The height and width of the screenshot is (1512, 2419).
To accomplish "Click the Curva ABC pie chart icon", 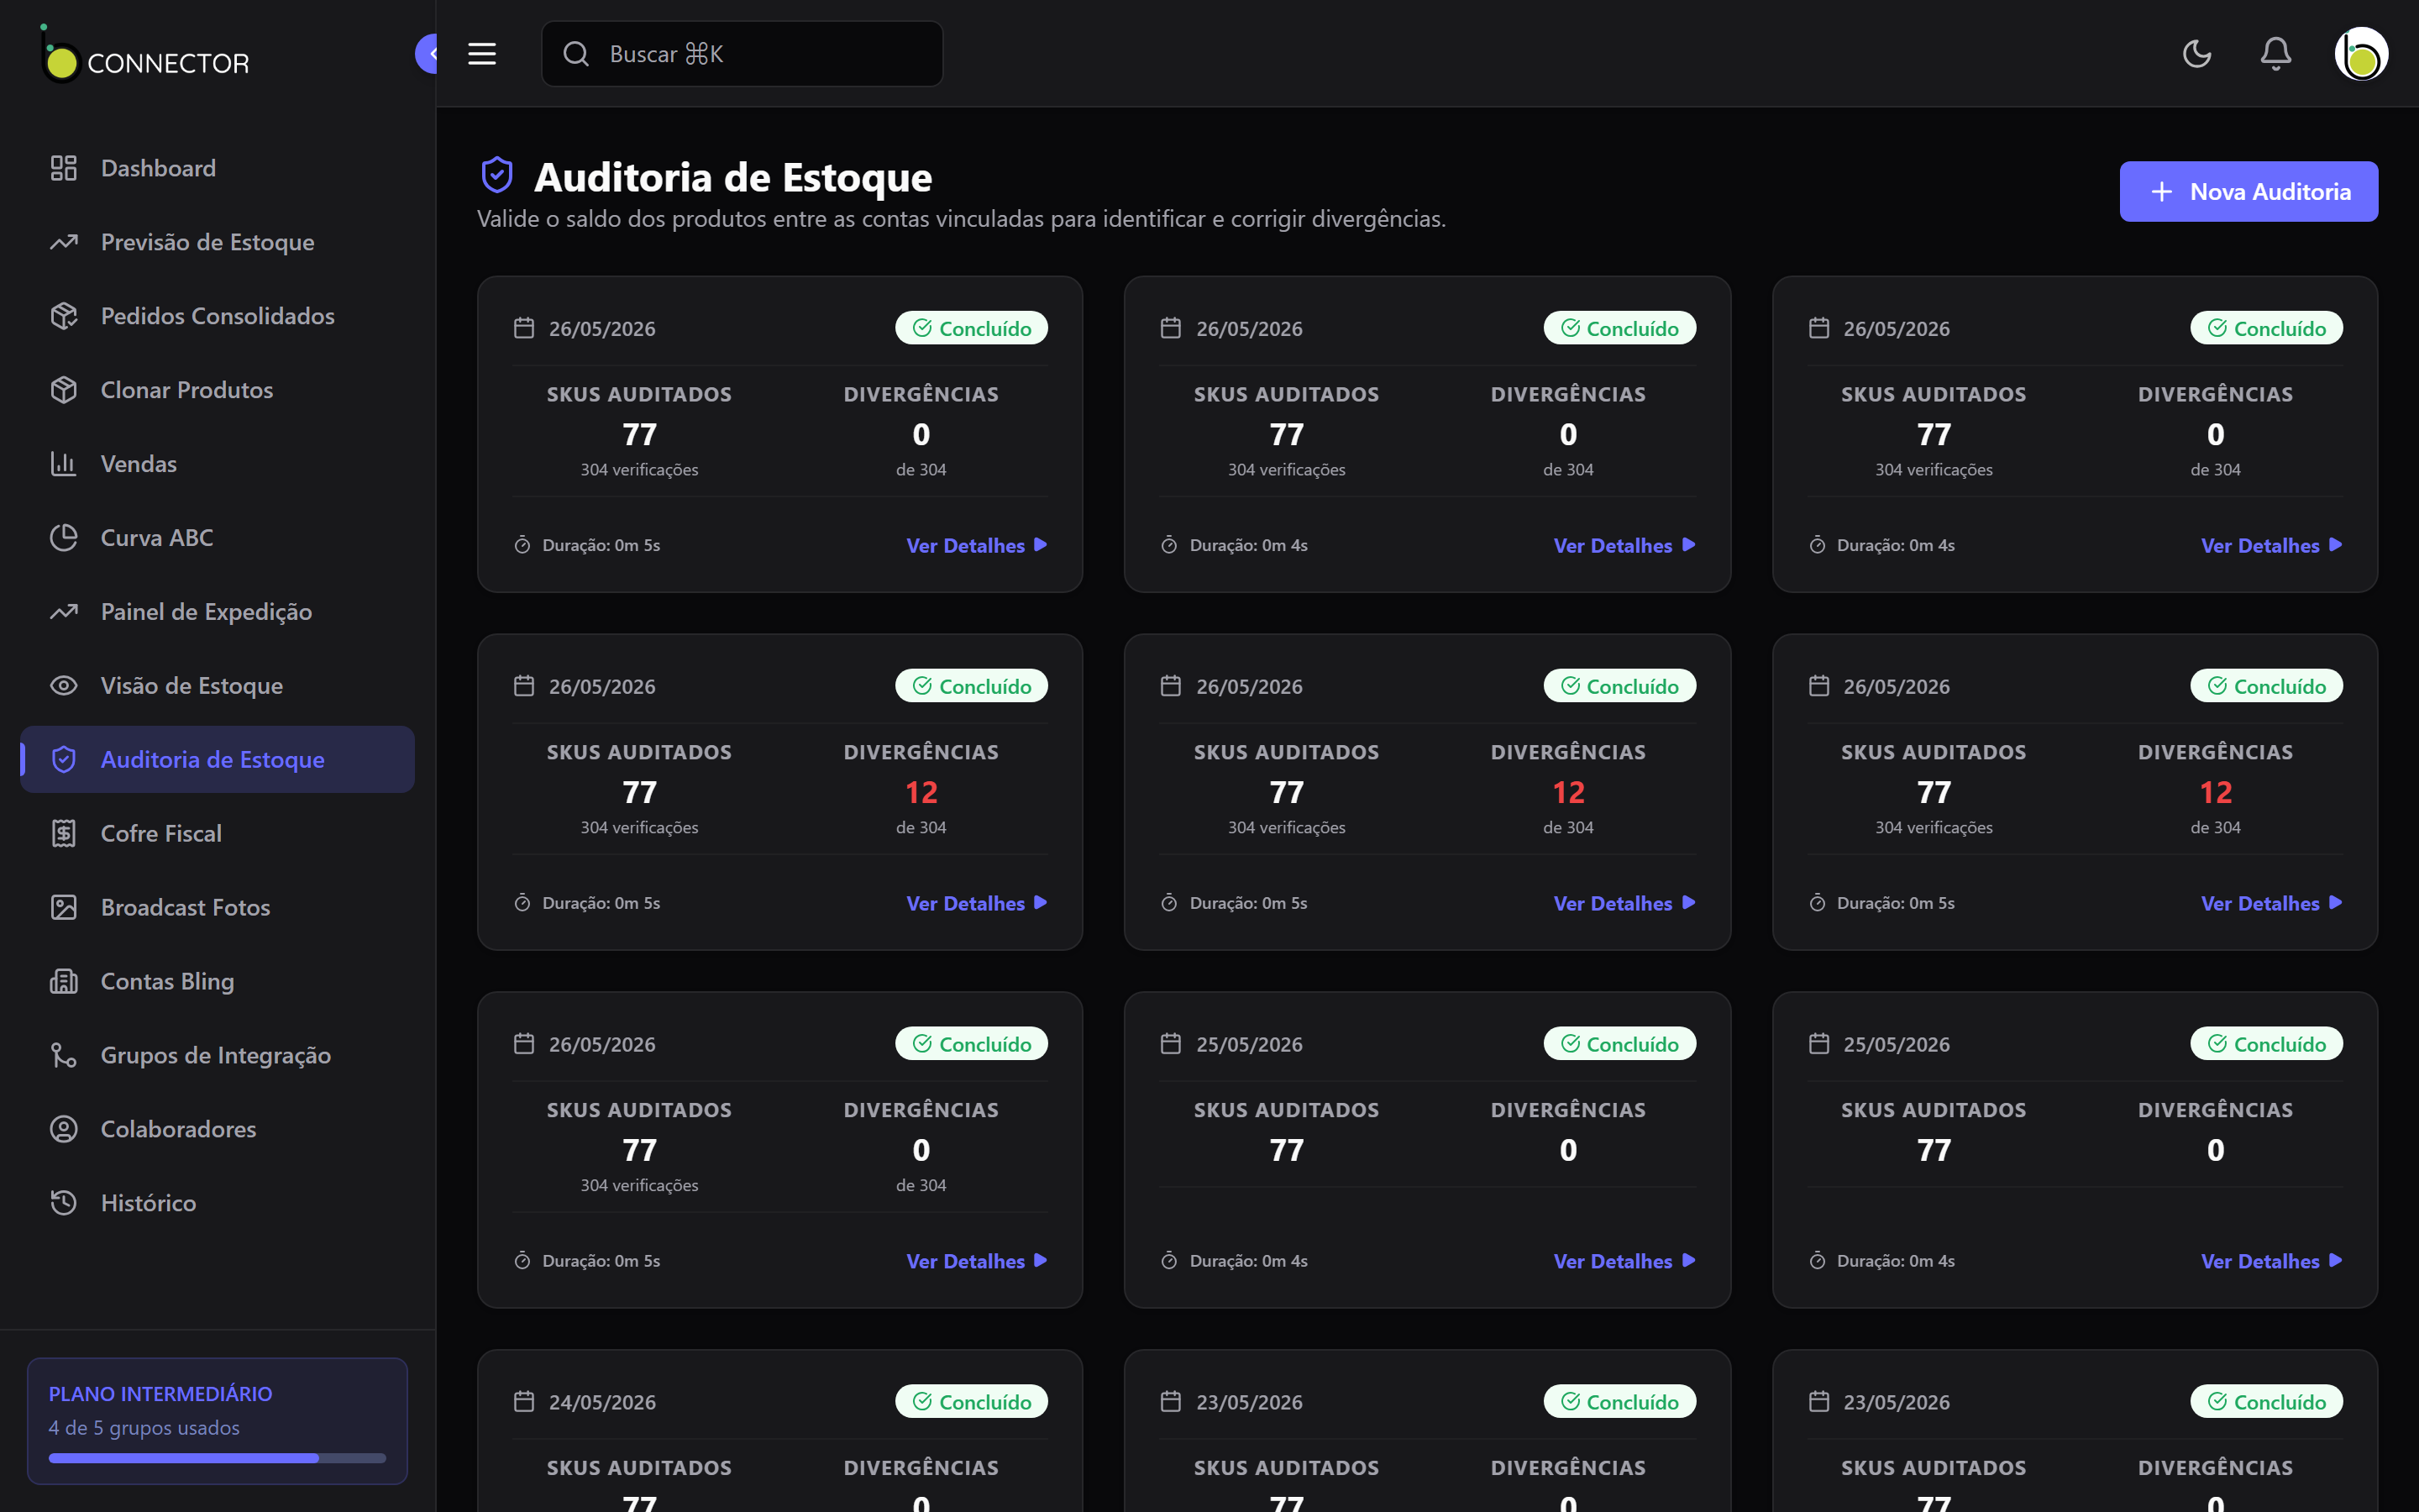I will 64,538.
